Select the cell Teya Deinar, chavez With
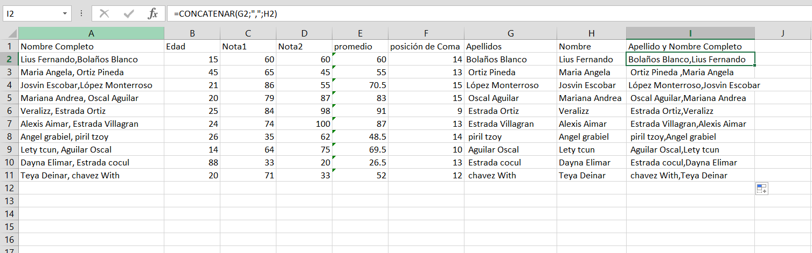 [x=91, y=175]
